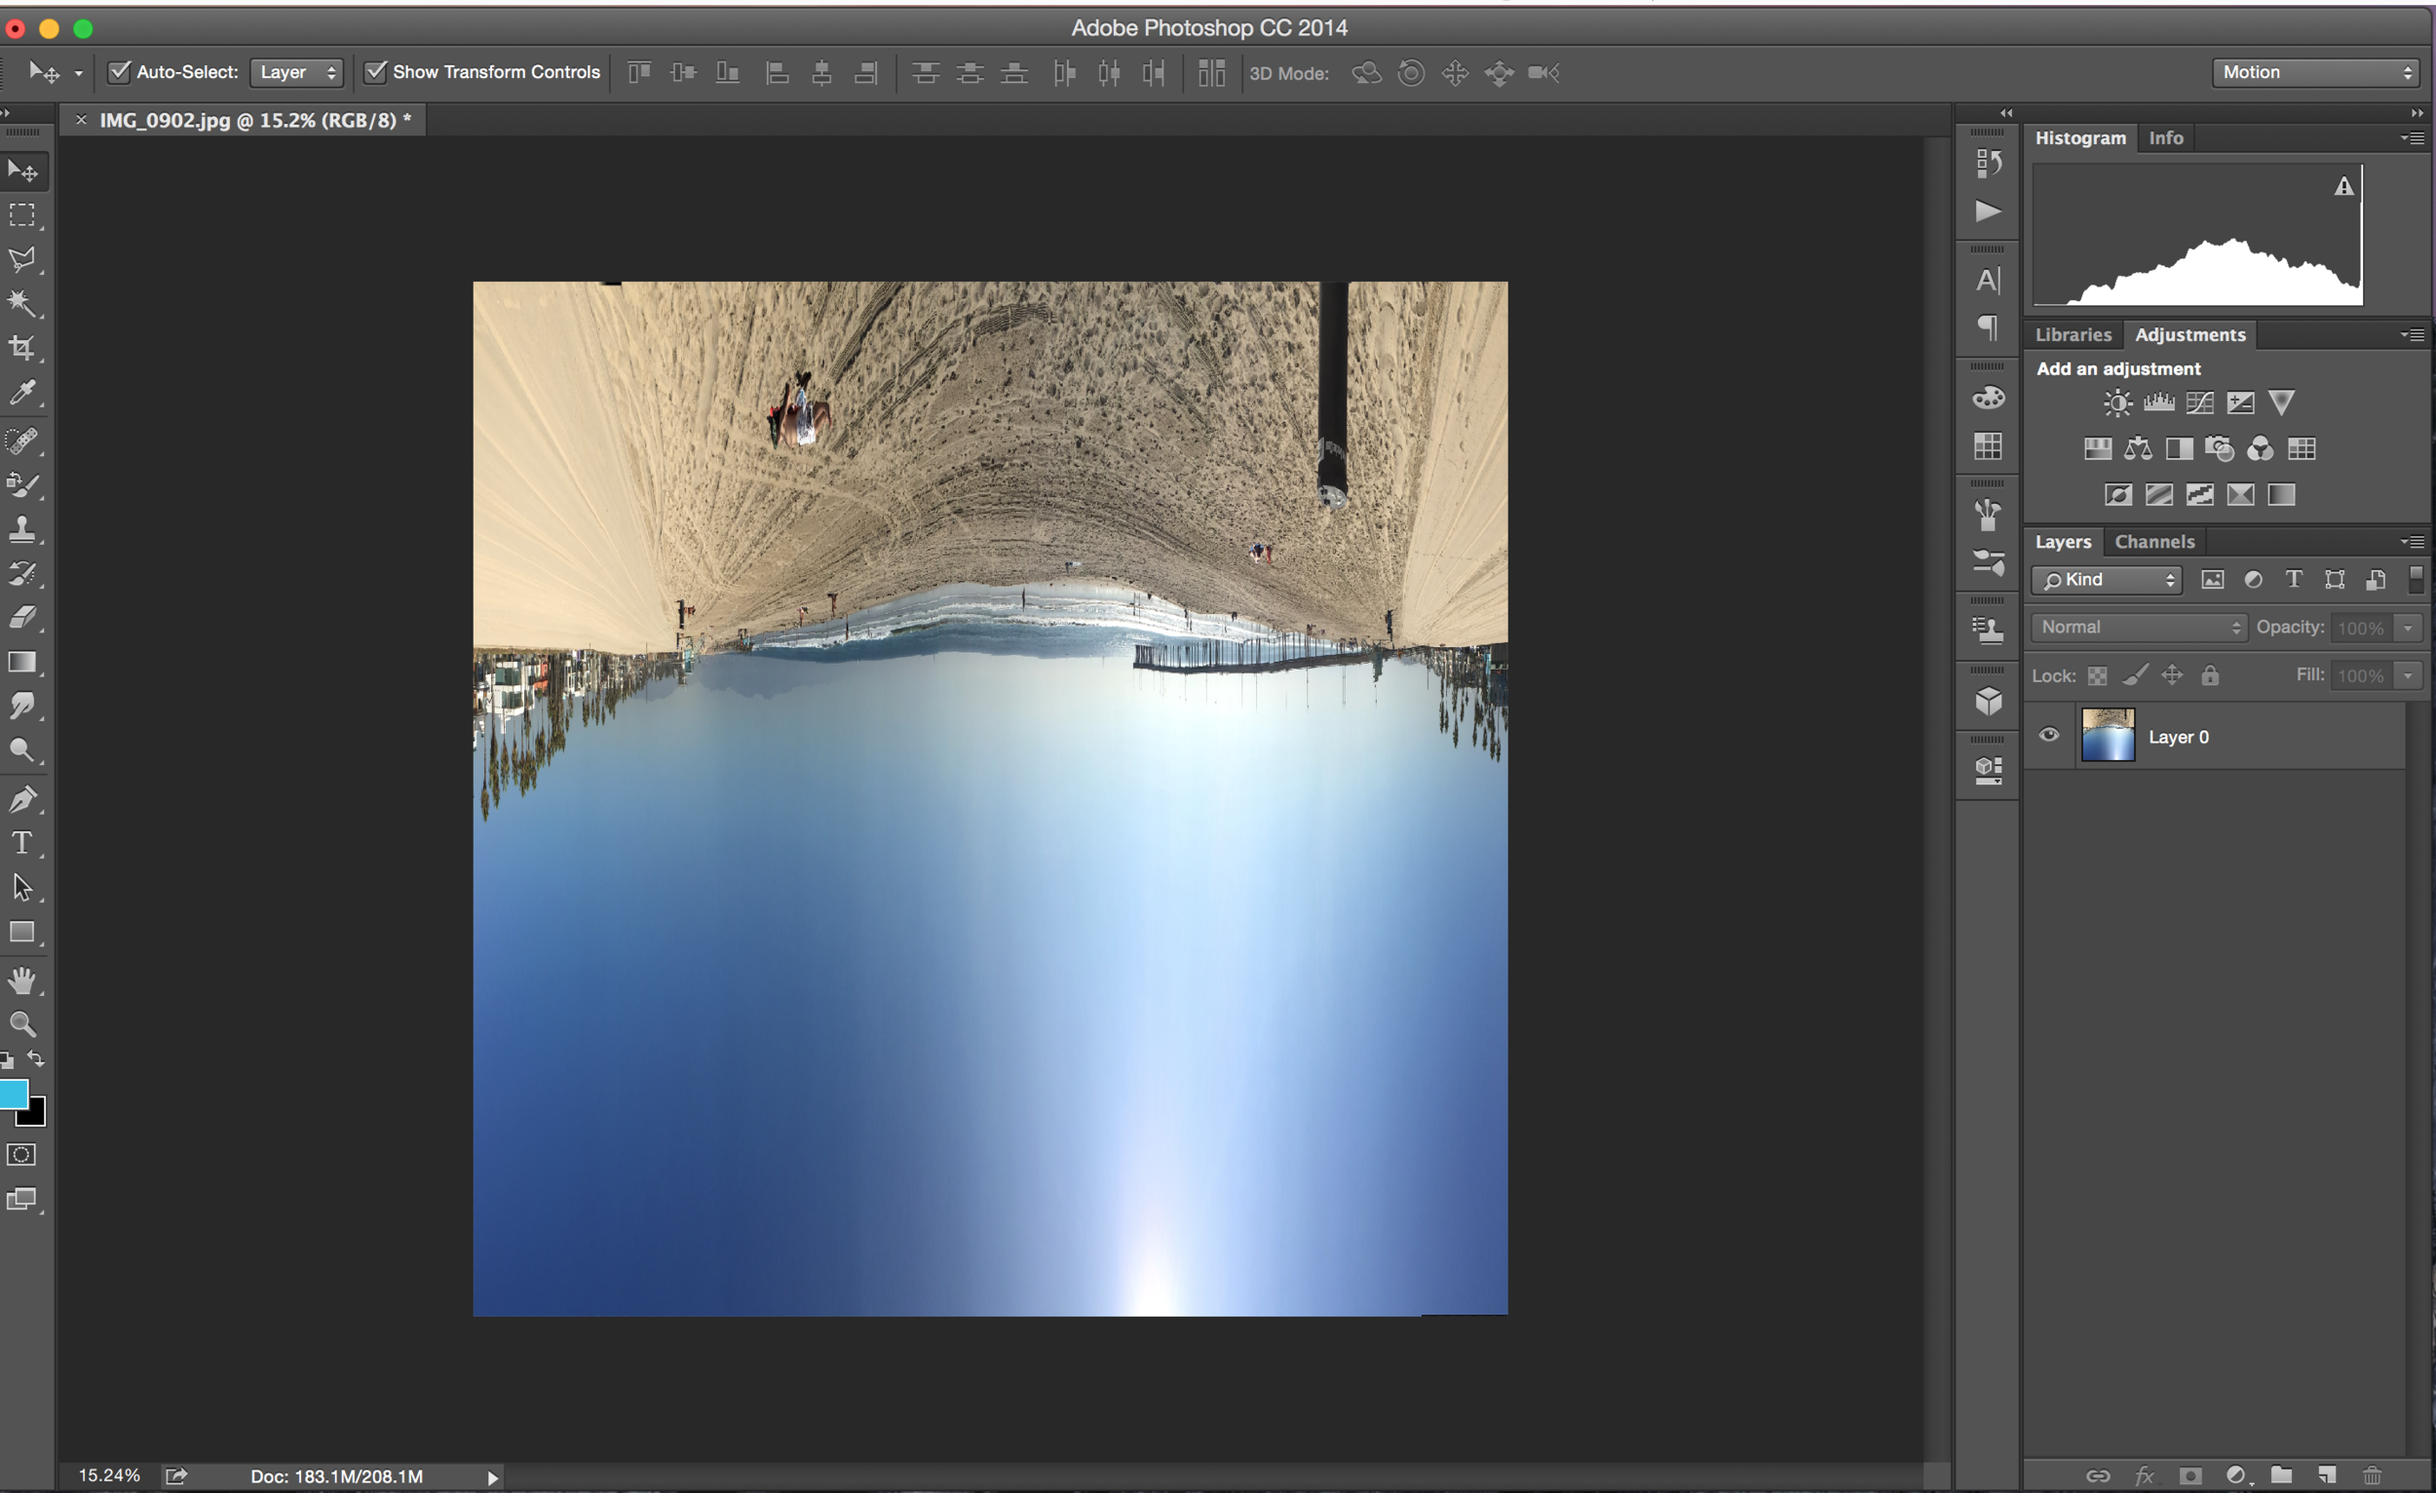Create a new layer from Layers panel
The image size is (2436, 1493).
pyautogui.click(x=2326, y=1475)
